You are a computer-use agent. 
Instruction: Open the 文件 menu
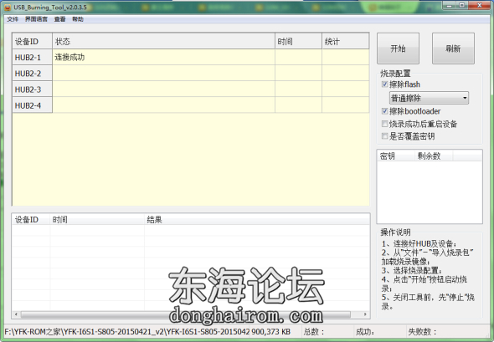[13, 19]
